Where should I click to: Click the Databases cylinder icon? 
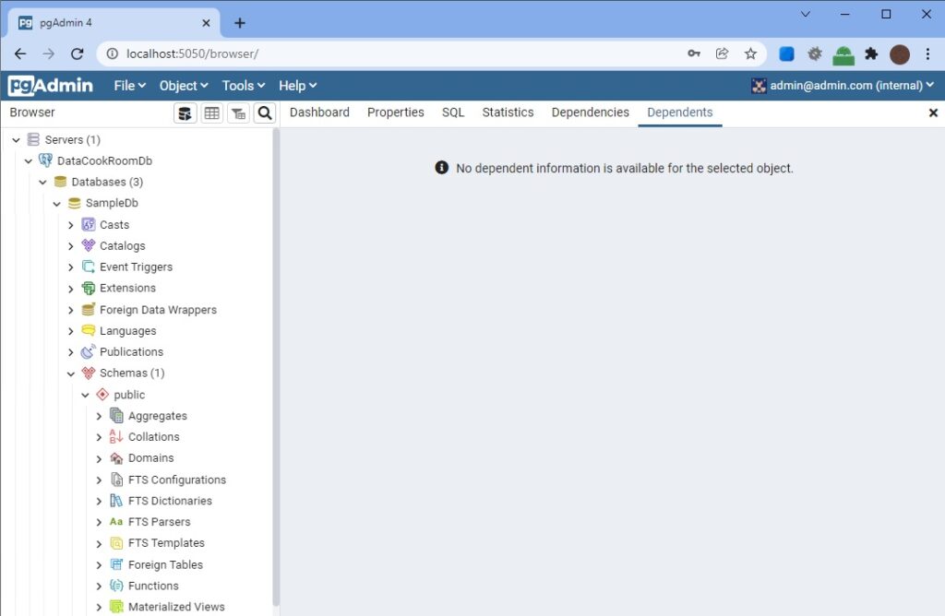(x=60, y=182)
